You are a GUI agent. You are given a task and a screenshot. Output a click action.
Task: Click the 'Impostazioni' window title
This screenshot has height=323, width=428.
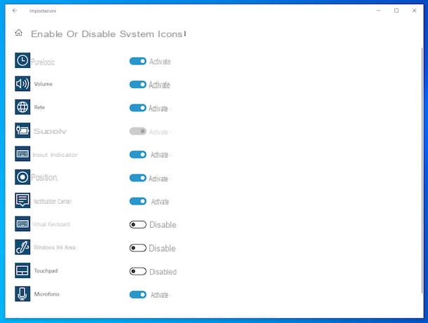click(x=43, y=11)
